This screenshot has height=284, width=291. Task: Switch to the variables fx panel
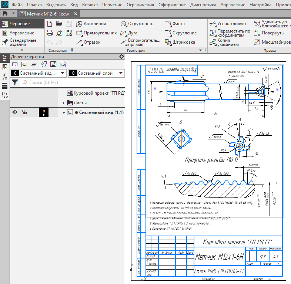point(5,77)
